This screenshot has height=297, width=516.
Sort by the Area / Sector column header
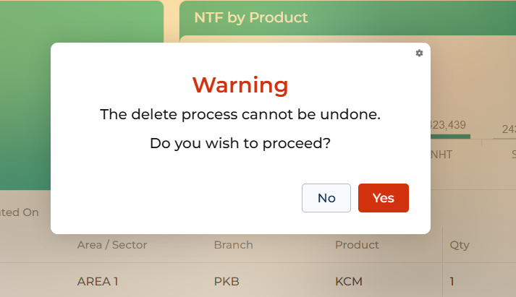click(112, 245)
